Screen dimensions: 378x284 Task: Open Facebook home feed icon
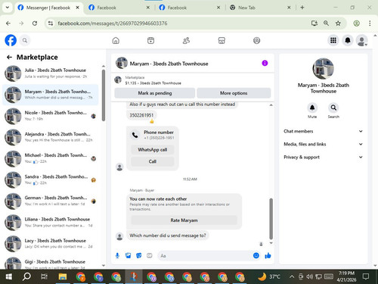pos(116,40)
